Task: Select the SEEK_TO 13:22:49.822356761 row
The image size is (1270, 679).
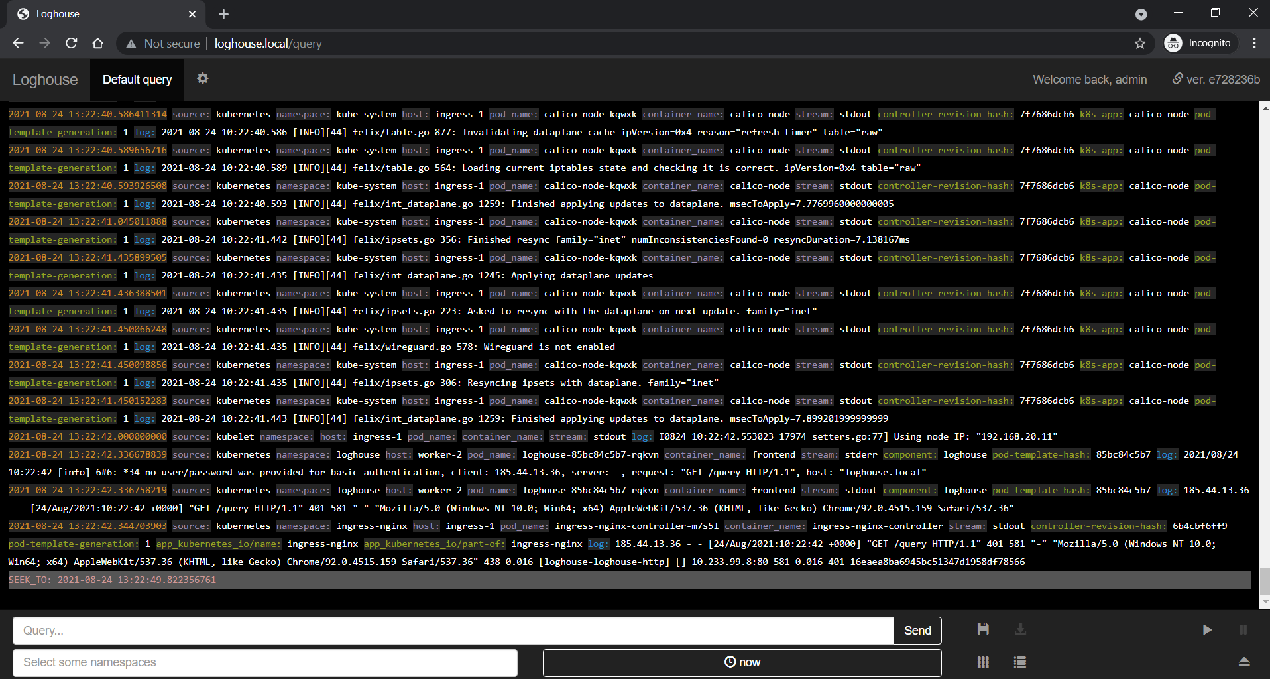Action: 629,580
